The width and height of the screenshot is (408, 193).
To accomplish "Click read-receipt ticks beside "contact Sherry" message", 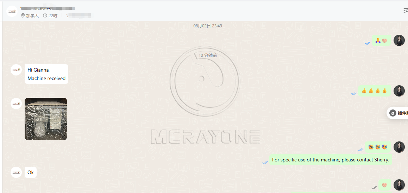I will click(x=265, y=162).
